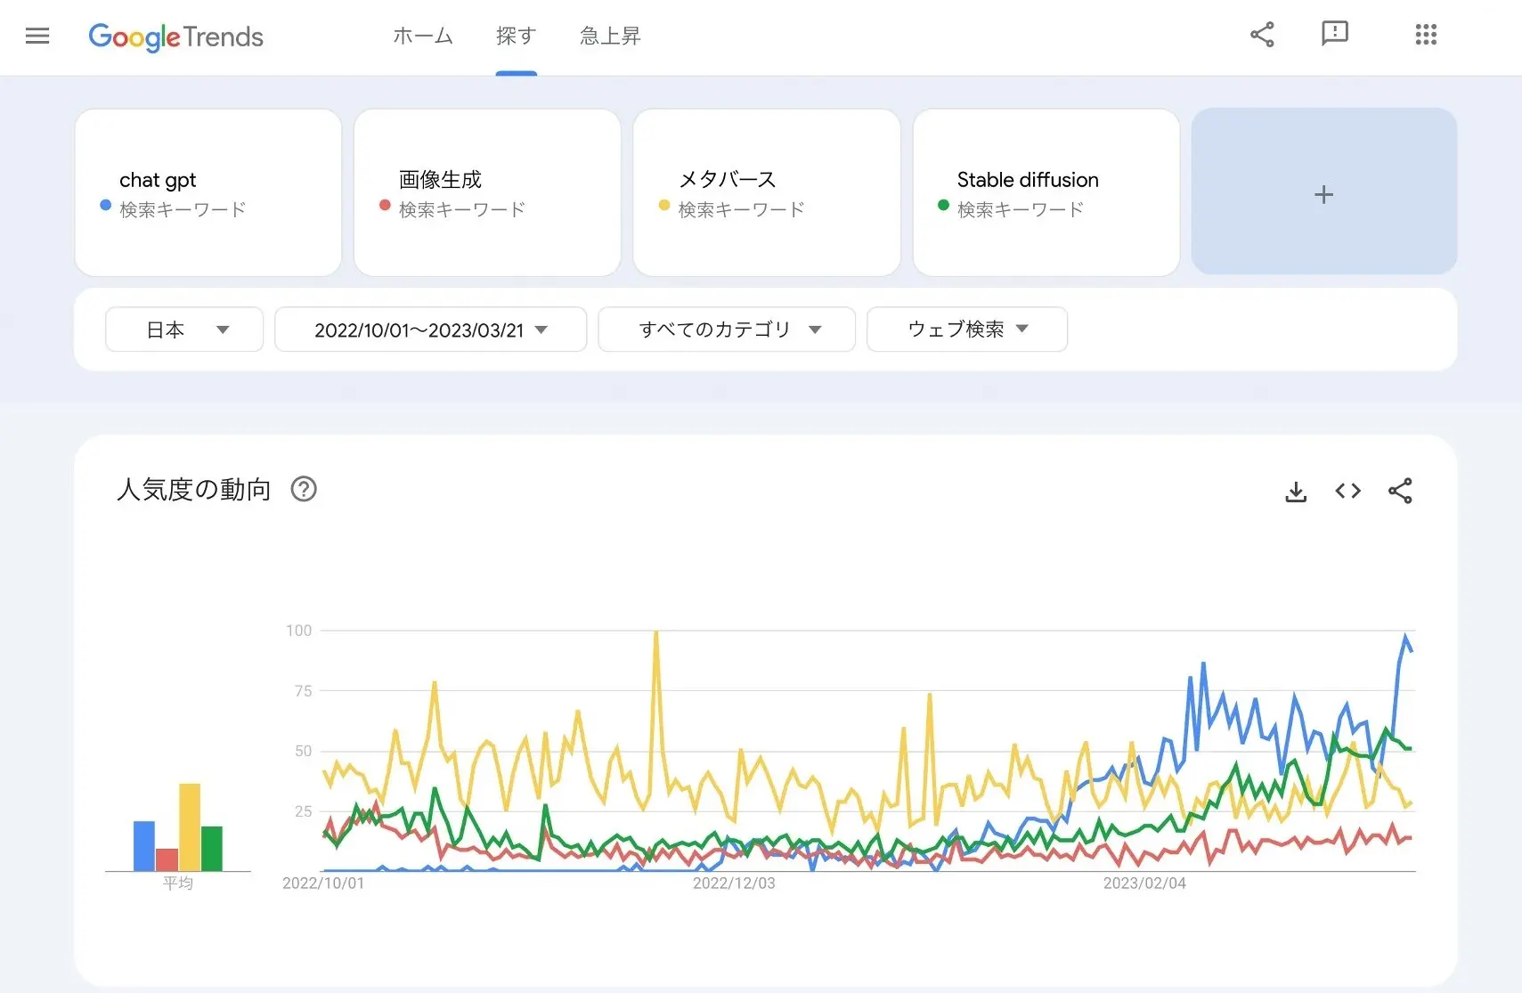Open the 急上昇 tab
This screenshot has width=1522, height=993.
(x=610, y=36)
